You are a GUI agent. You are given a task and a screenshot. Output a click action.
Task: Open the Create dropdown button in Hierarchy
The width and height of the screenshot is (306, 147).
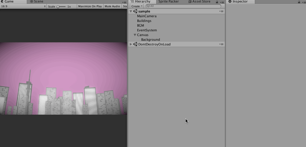(137, 6)
